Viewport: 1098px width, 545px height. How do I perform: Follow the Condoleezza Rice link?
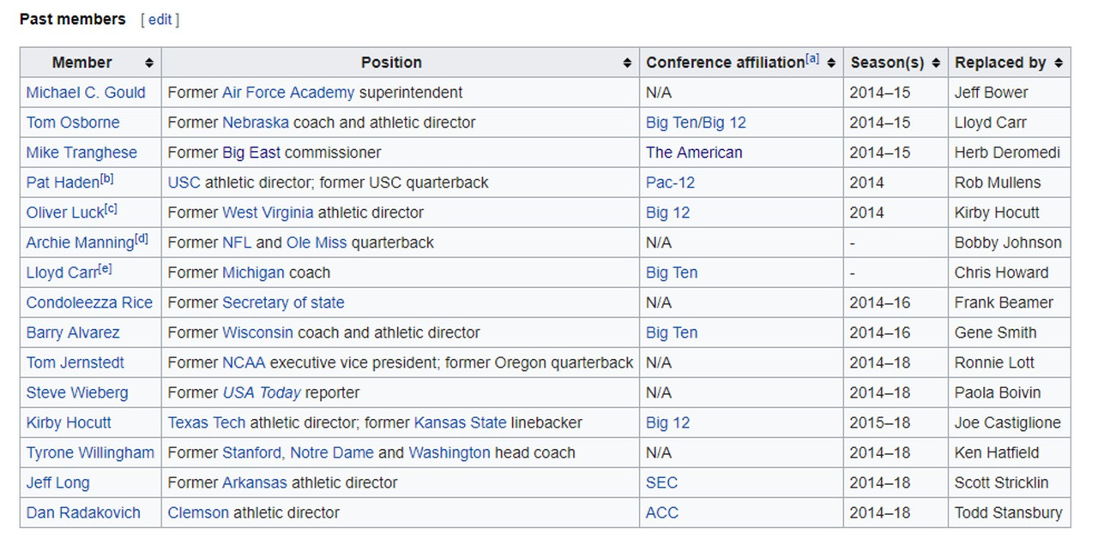(x=89, y=302)
